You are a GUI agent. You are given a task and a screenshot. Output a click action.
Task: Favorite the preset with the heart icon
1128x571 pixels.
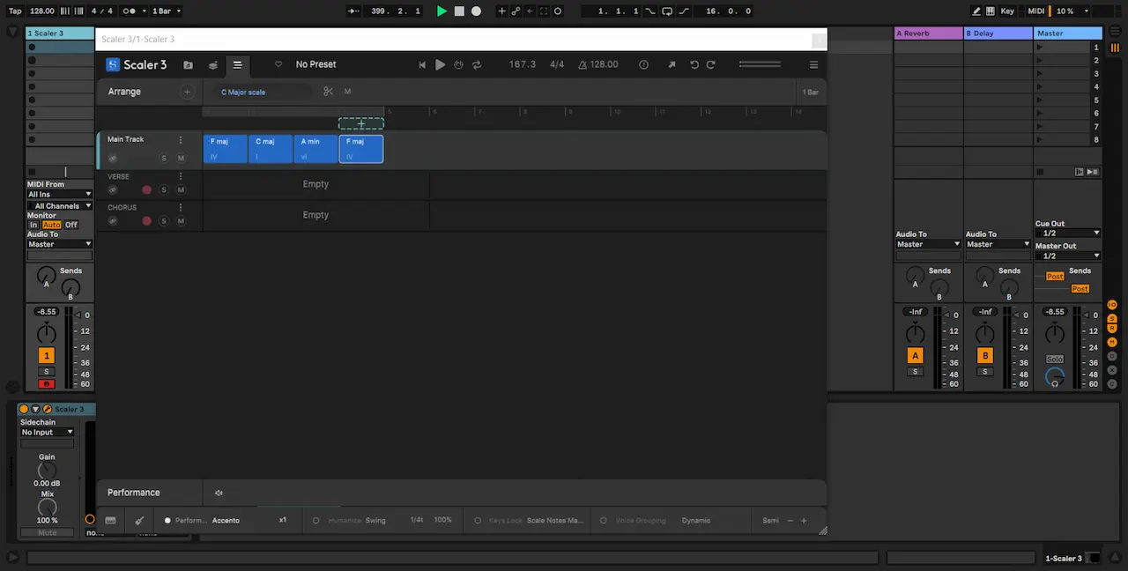pos(278,64)
